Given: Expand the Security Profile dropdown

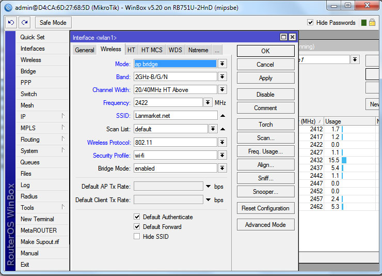Looking at the screenshot, I should point(222,155).
